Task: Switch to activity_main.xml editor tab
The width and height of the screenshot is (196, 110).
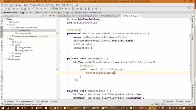Action: (67, 16)
